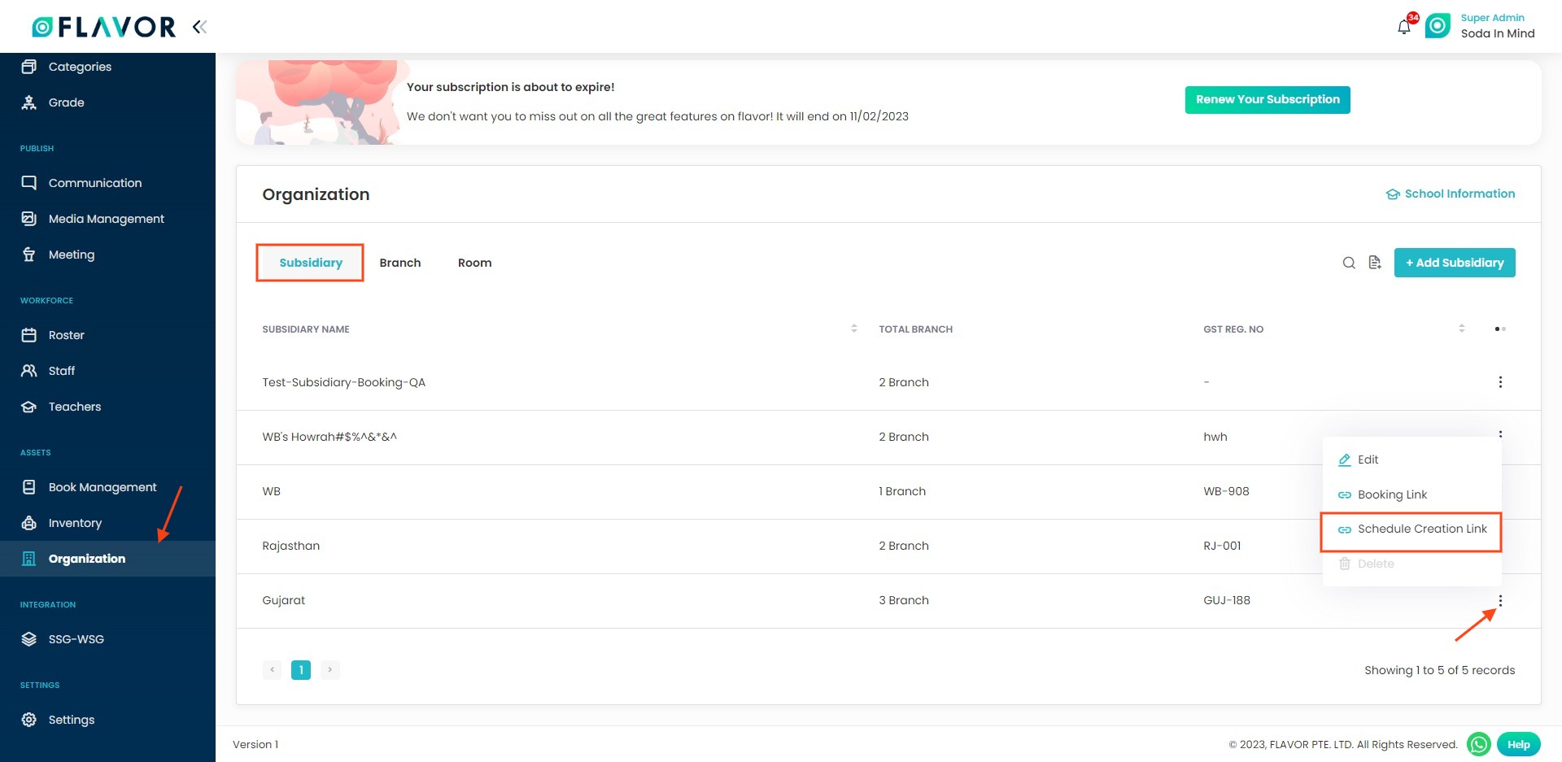Go to the previous page arrow

coord(272,670)
